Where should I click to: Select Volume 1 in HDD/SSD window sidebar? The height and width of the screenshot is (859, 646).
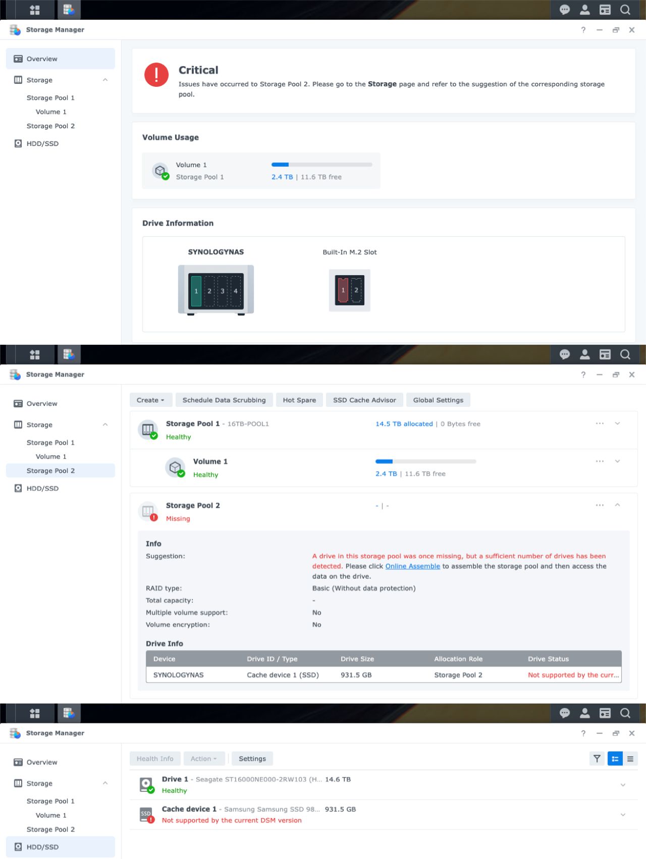click(x=61, y=815)
